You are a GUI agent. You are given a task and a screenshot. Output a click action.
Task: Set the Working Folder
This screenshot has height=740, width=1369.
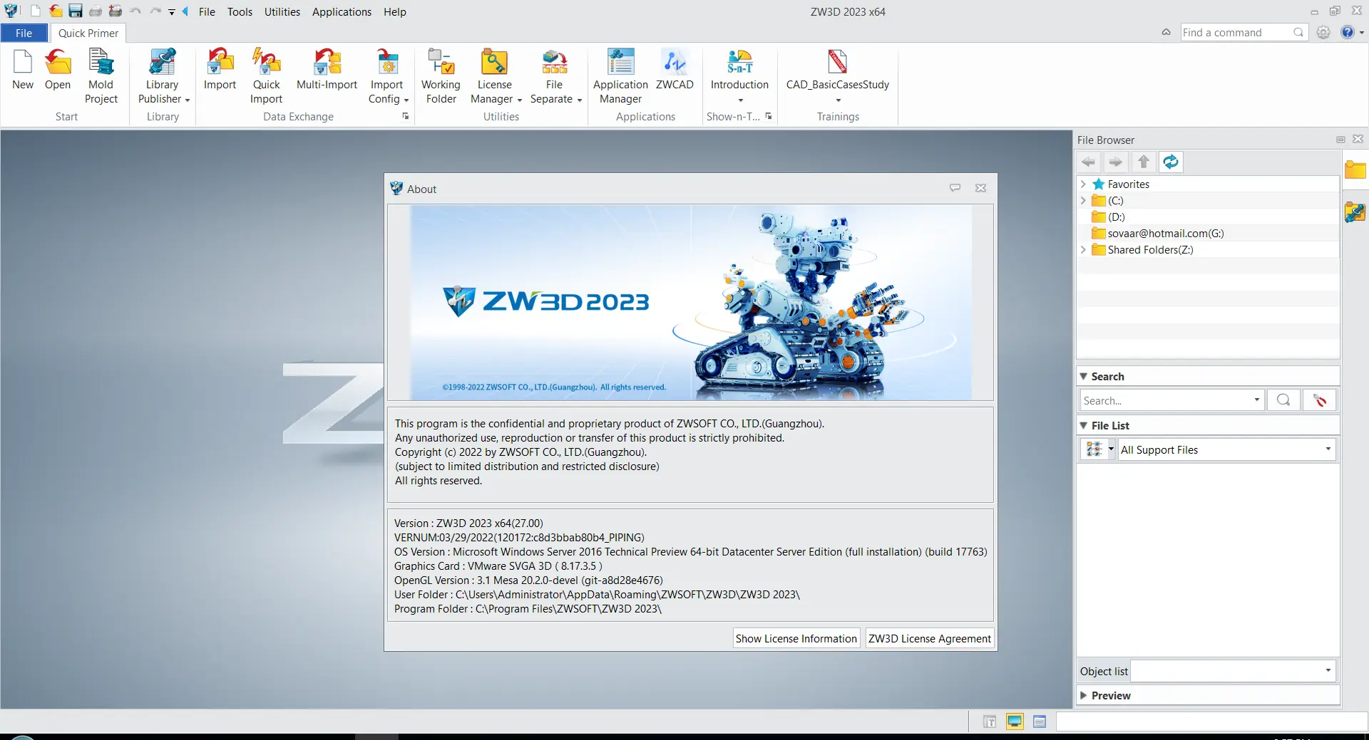pos(441,76)
